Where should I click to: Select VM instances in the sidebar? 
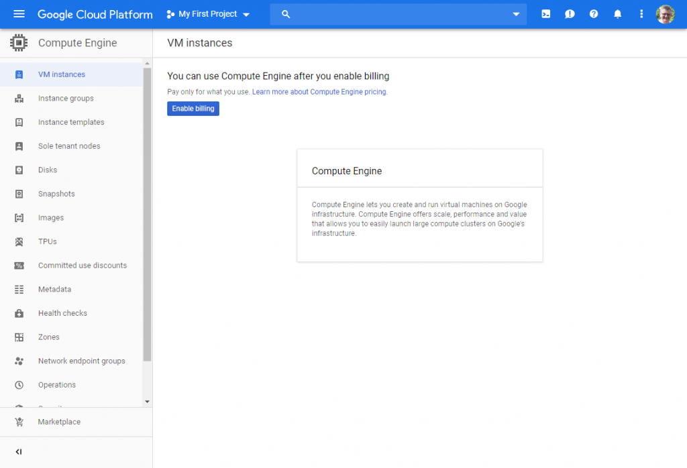(x=71, y=74)
